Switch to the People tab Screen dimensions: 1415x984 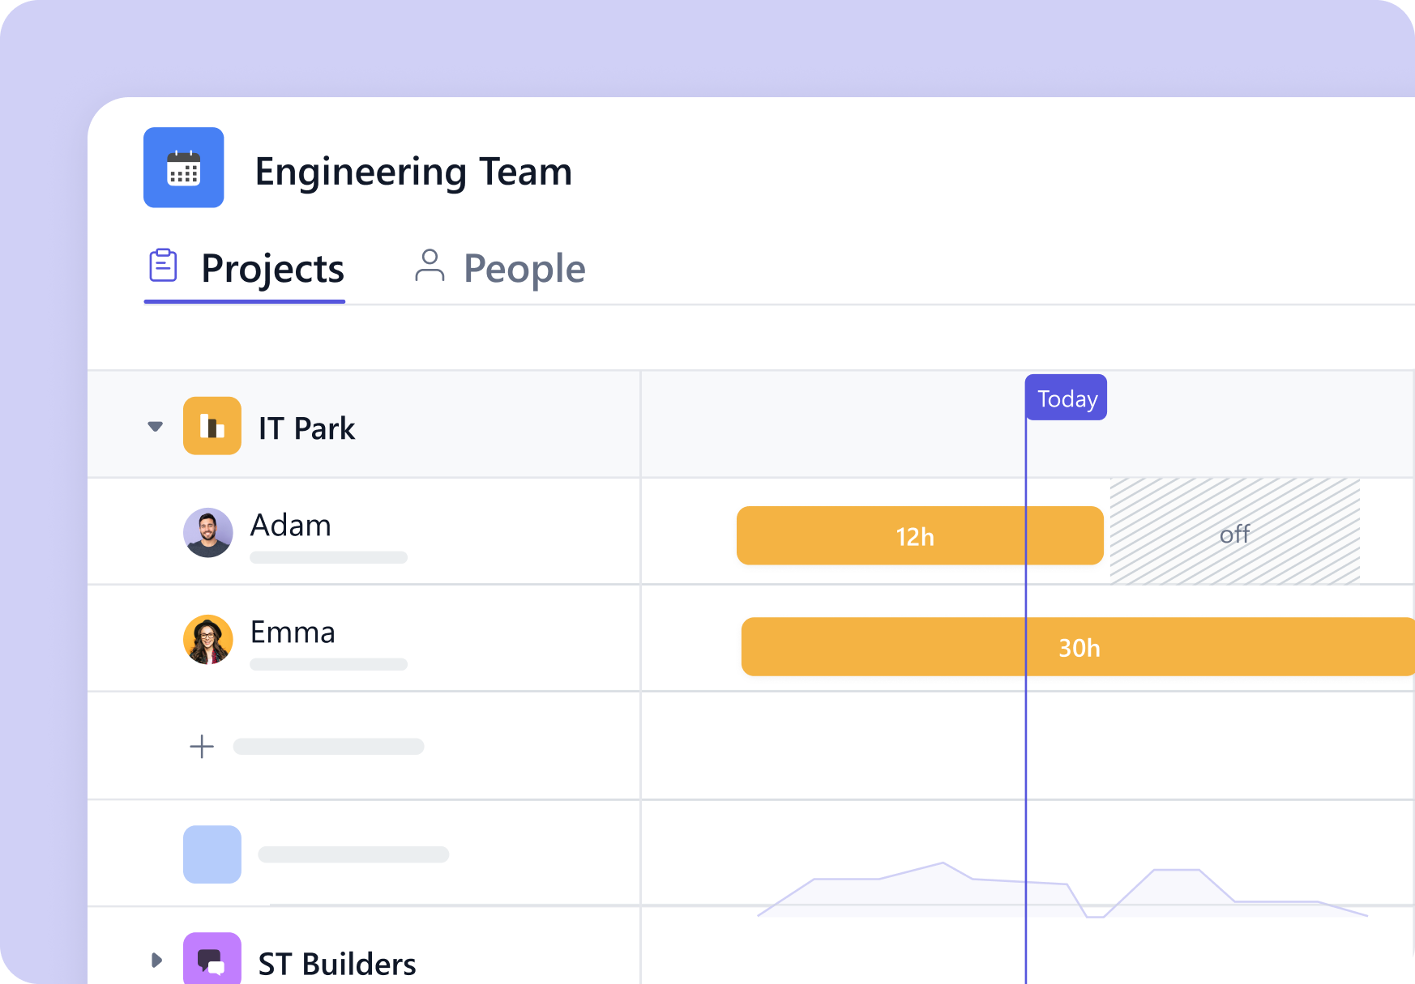[524, 267]
